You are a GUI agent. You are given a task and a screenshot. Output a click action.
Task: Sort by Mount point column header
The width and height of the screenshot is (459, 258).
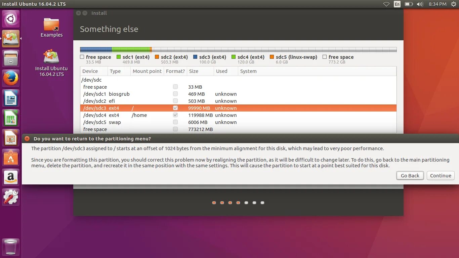pos(147,71)
